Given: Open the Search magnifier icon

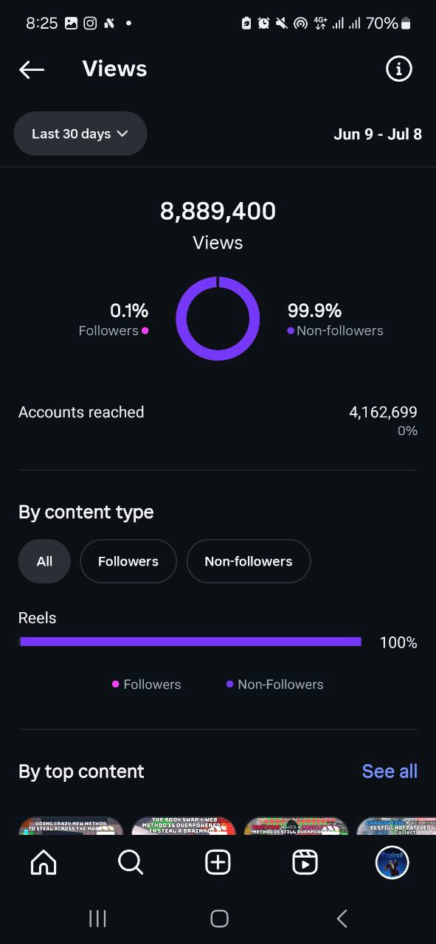Looking at the screenshot, I should pyautogui.click(x=131, y=862).
